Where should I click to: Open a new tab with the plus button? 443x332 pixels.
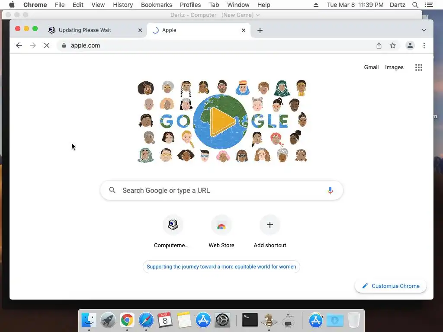click(x=260, y=30)
